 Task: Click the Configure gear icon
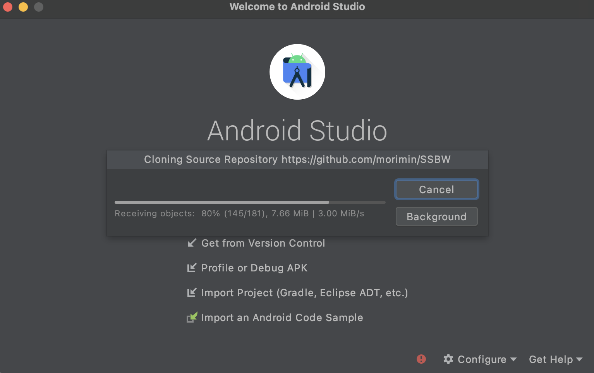pyautogui.click(x=448, y=359)
